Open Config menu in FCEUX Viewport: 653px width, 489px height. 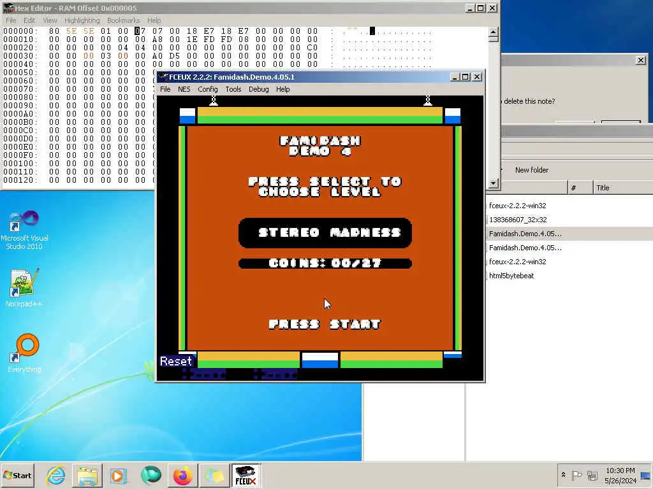click(207, 89)
